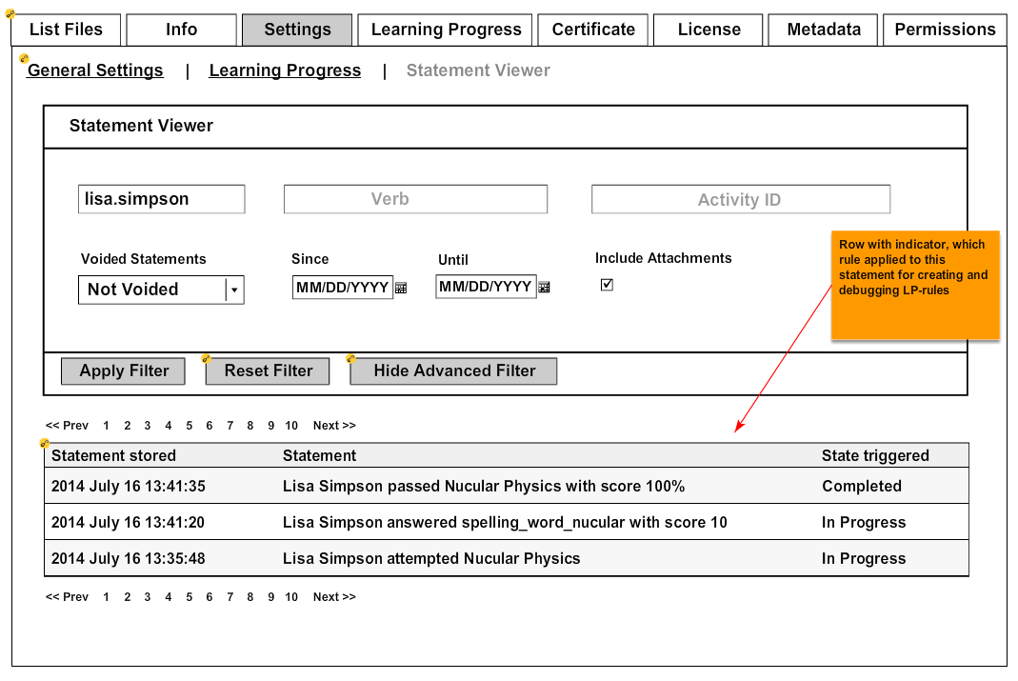The width and height of the screenshot is (1018, 681).
Task: Open the Since date calendar icon
Action: [x=401, y=288]
